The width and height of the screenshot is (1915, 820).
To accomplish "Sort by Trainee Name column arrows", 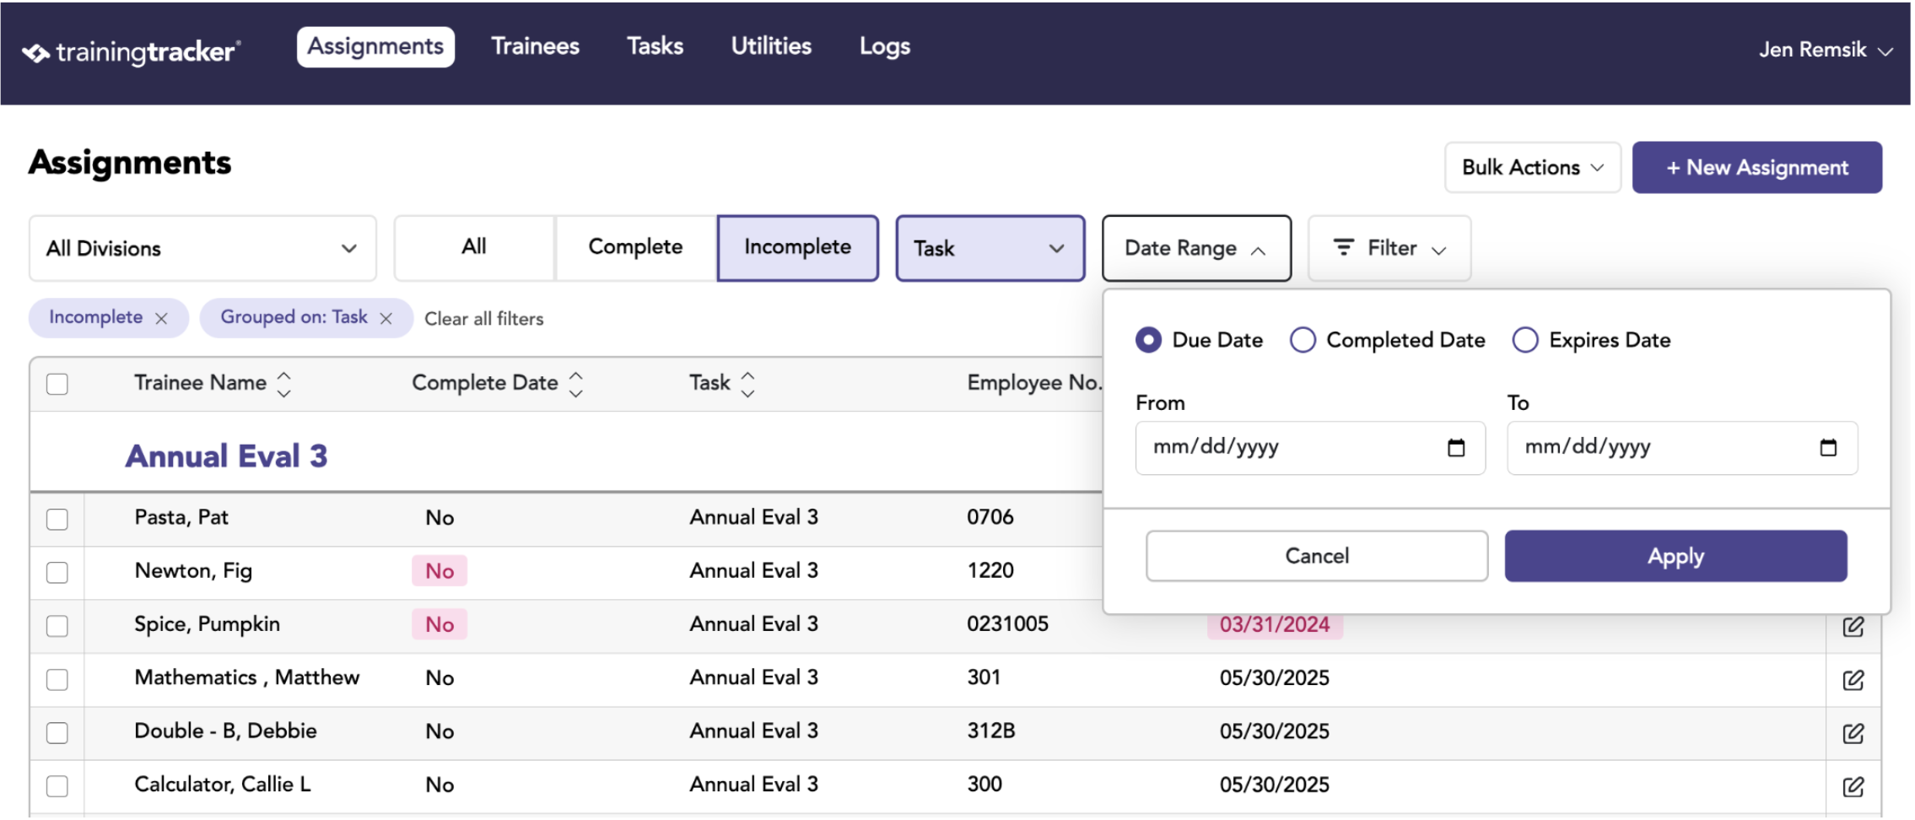I will 284,385.
